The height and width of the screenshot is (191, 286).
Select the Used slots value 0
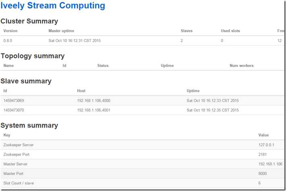point(222,41)
